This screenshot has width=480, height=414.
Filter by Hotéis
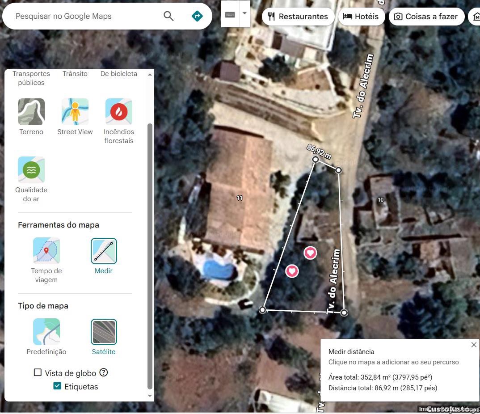361,17
